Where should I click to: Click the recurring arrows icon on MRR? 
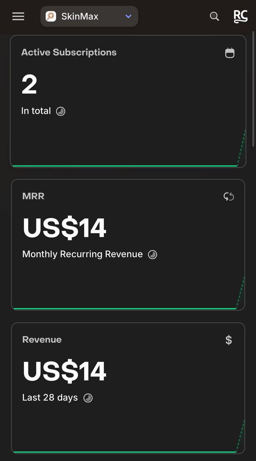click(x=229, y=197)
